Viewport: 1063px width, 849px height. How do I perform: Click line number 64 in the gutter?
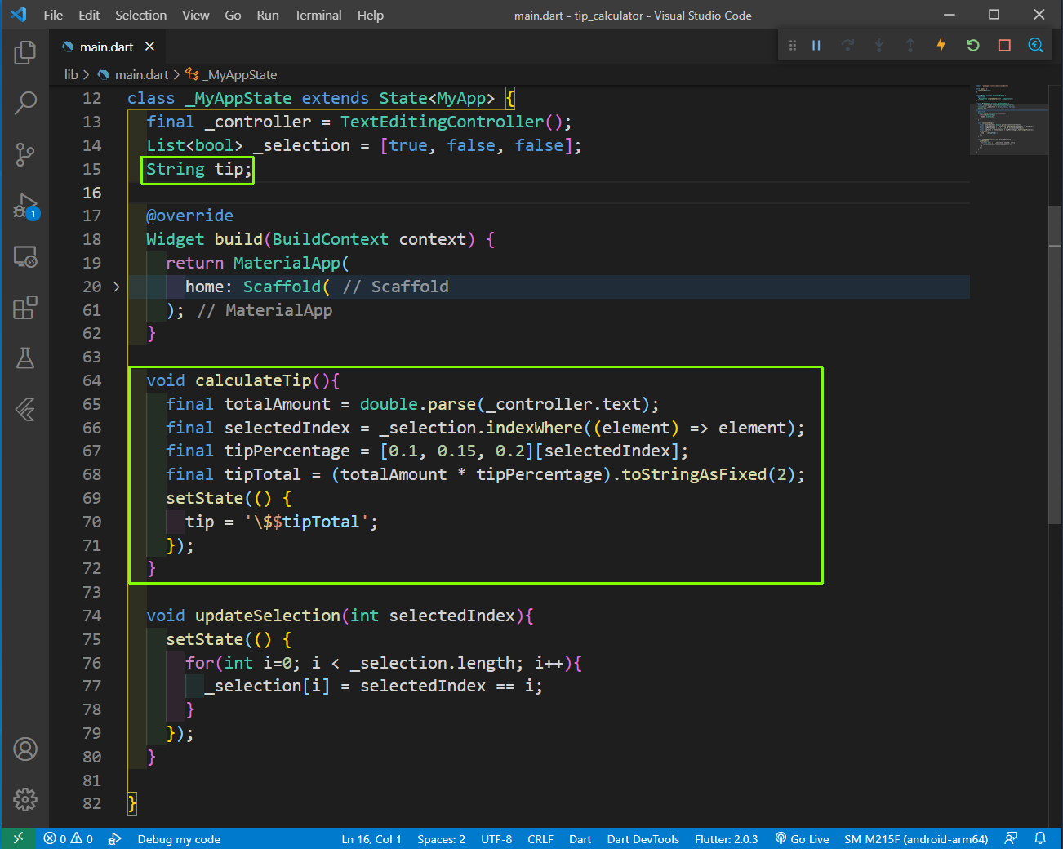(x=91, y=380)
